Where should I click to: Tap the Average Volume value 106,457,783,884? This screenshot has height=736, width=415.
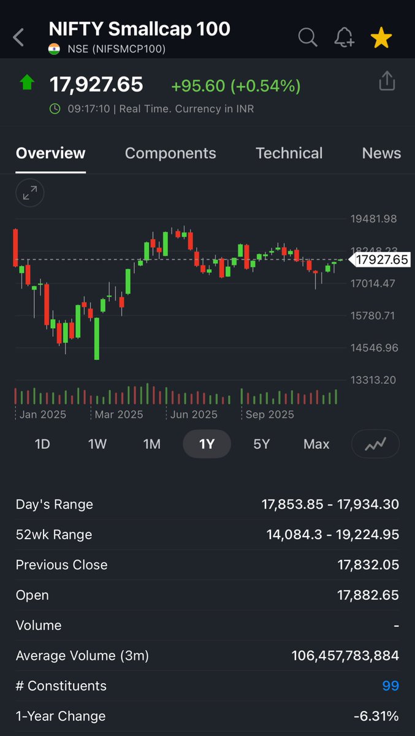[345, 656]
